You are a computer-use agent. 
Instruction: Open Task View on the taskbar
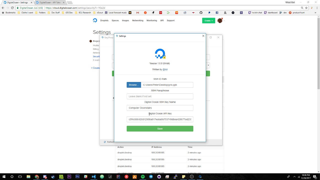[20, 177]
